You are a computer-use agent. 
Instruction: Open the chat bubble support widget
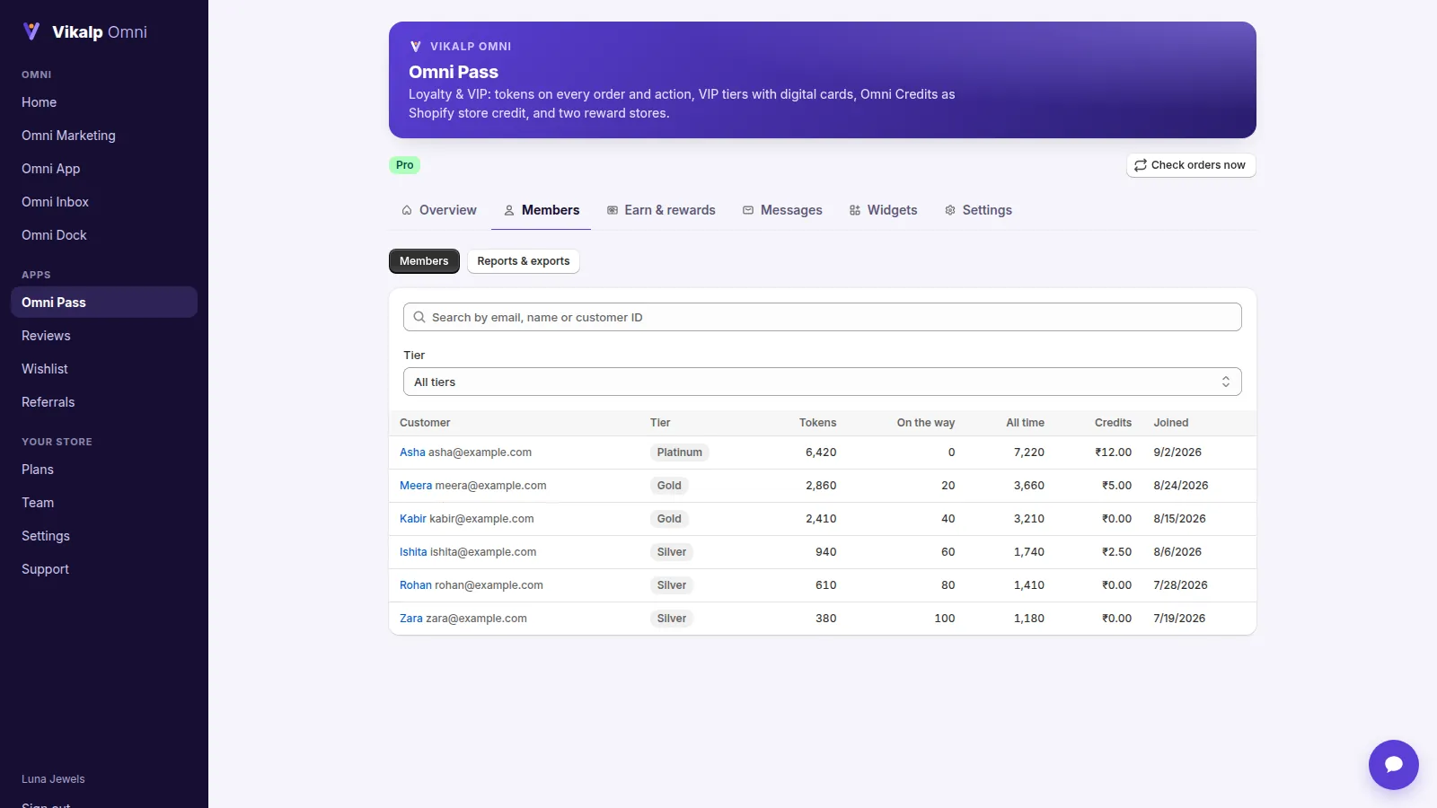click(1393, 764)
